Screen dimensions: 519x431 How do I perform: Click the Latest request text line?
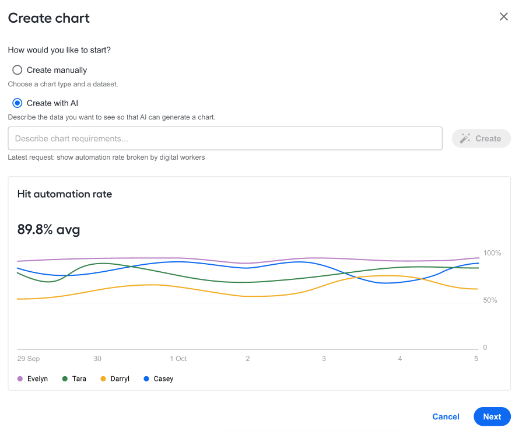pyautogui.click(x=106, y=157)
